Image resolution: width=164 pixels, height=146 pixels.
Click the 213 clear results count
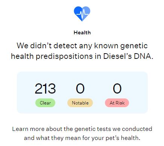tap(45, 89)
